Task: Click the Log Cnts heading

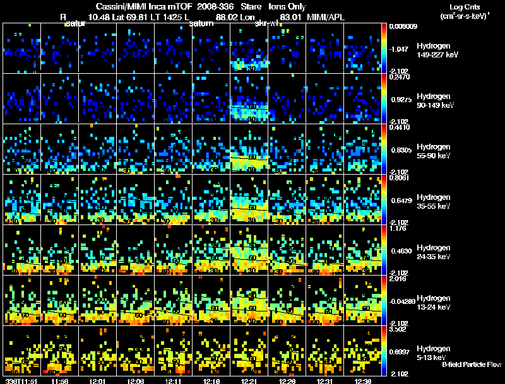Action: click(465, 7)
